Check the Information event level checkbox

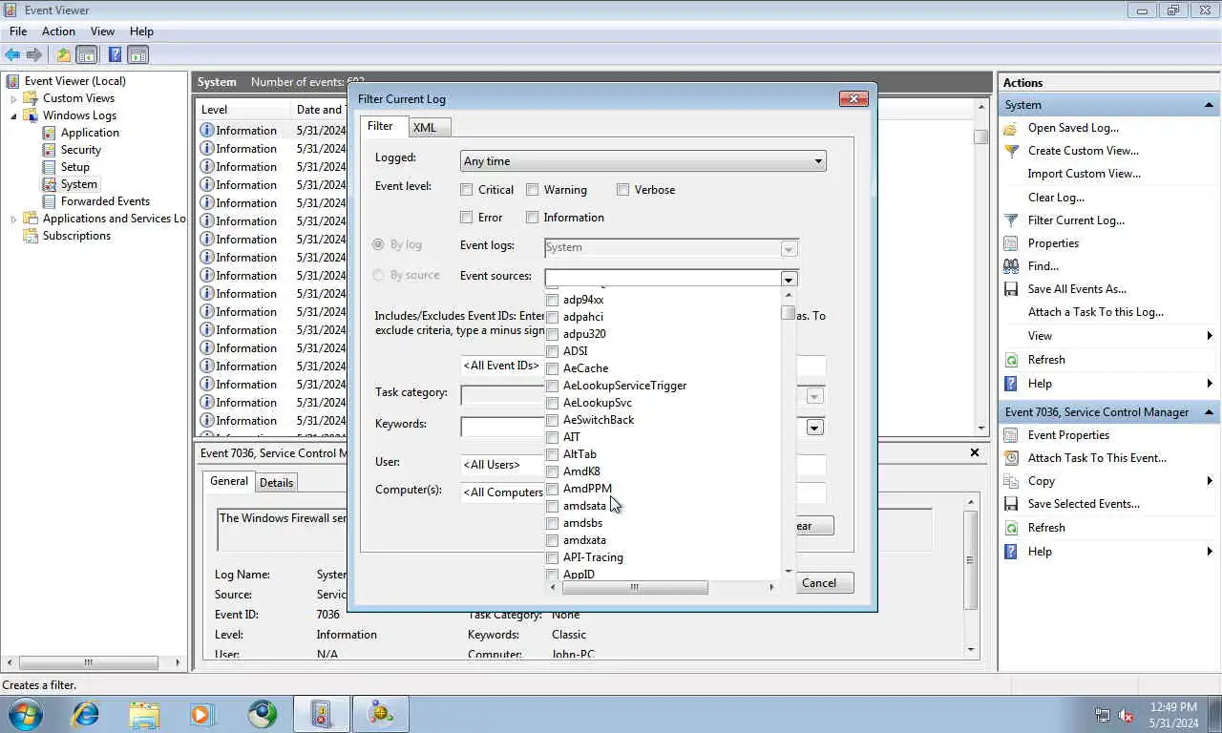point(533,218)
